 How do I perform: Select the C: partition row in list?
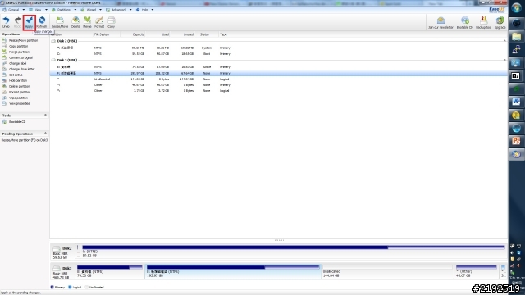click(x=279, y=53)
